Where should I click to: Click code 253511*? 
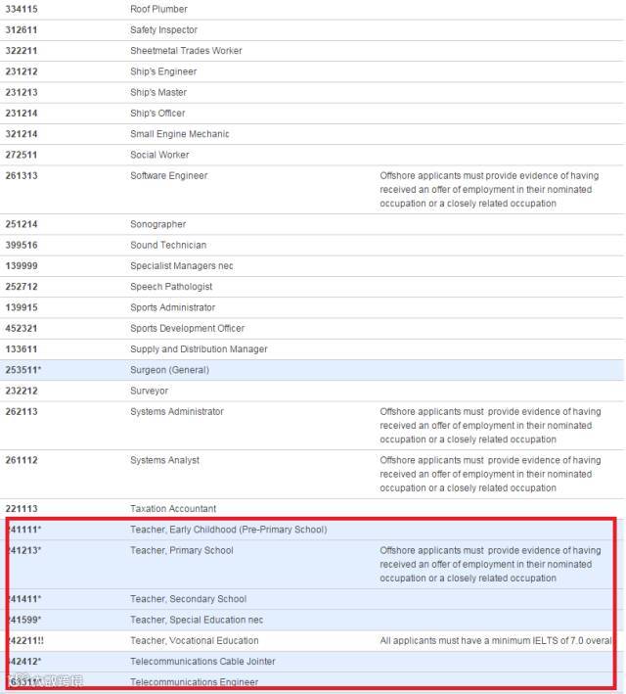(x=23, y=370)
